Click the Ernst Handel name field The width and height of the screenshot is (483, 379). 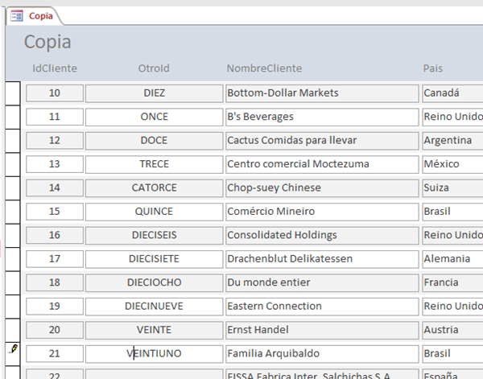pos(322,330)
